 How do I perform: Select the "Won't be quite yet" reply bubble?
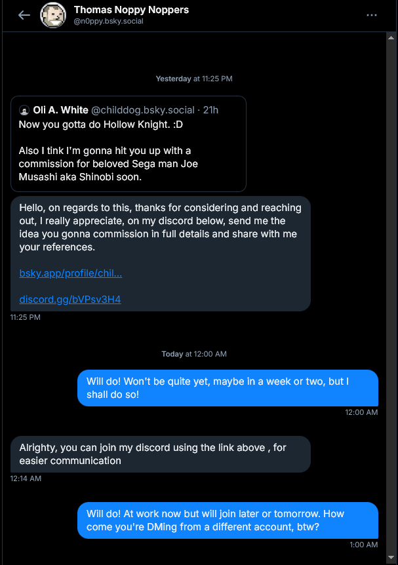227,388
